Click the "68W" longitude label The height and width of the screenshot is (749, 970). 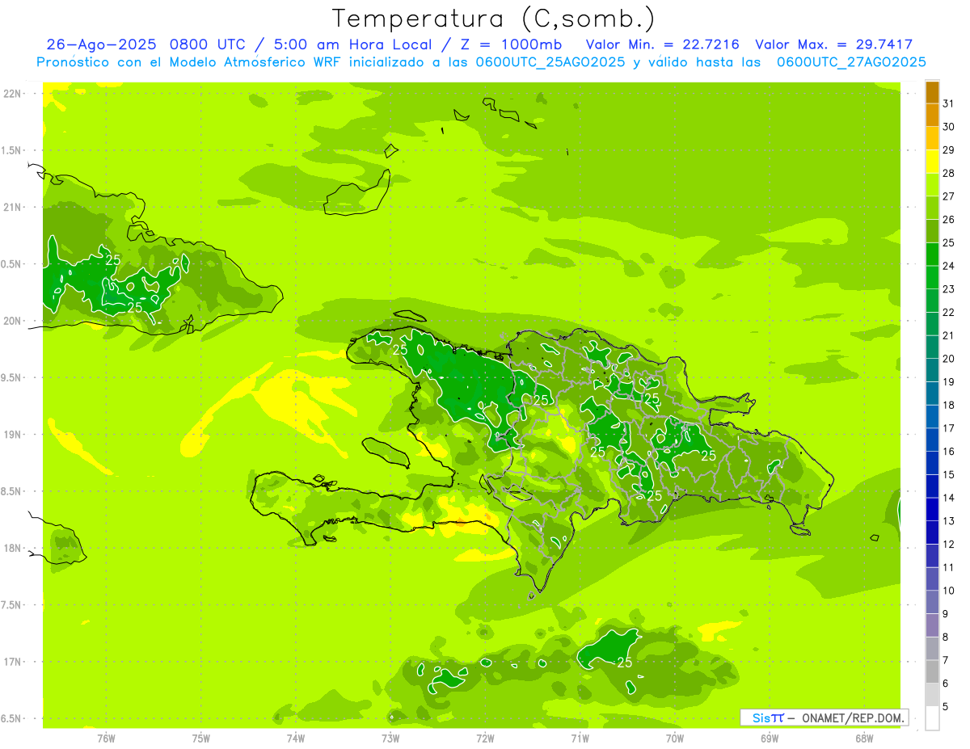coord(864,738)
